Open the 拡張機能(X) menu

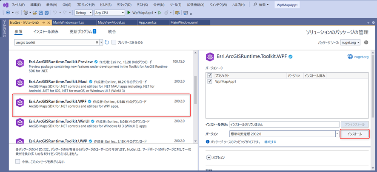pyautogui.click(x=196, y=5)
